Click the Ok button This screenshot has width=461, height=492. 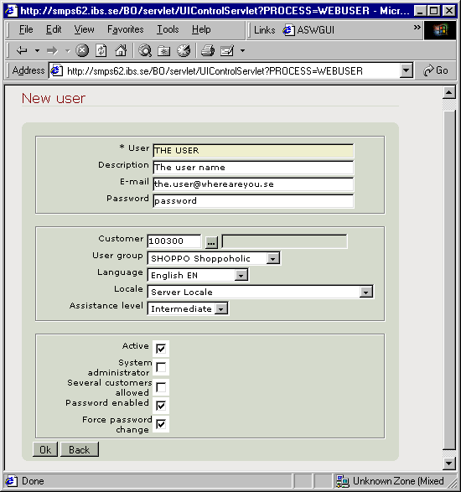coord(45,449)
